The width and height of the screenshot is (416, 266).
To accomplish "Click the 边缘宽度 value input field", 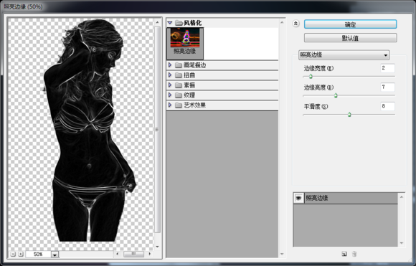I will 387,68.
